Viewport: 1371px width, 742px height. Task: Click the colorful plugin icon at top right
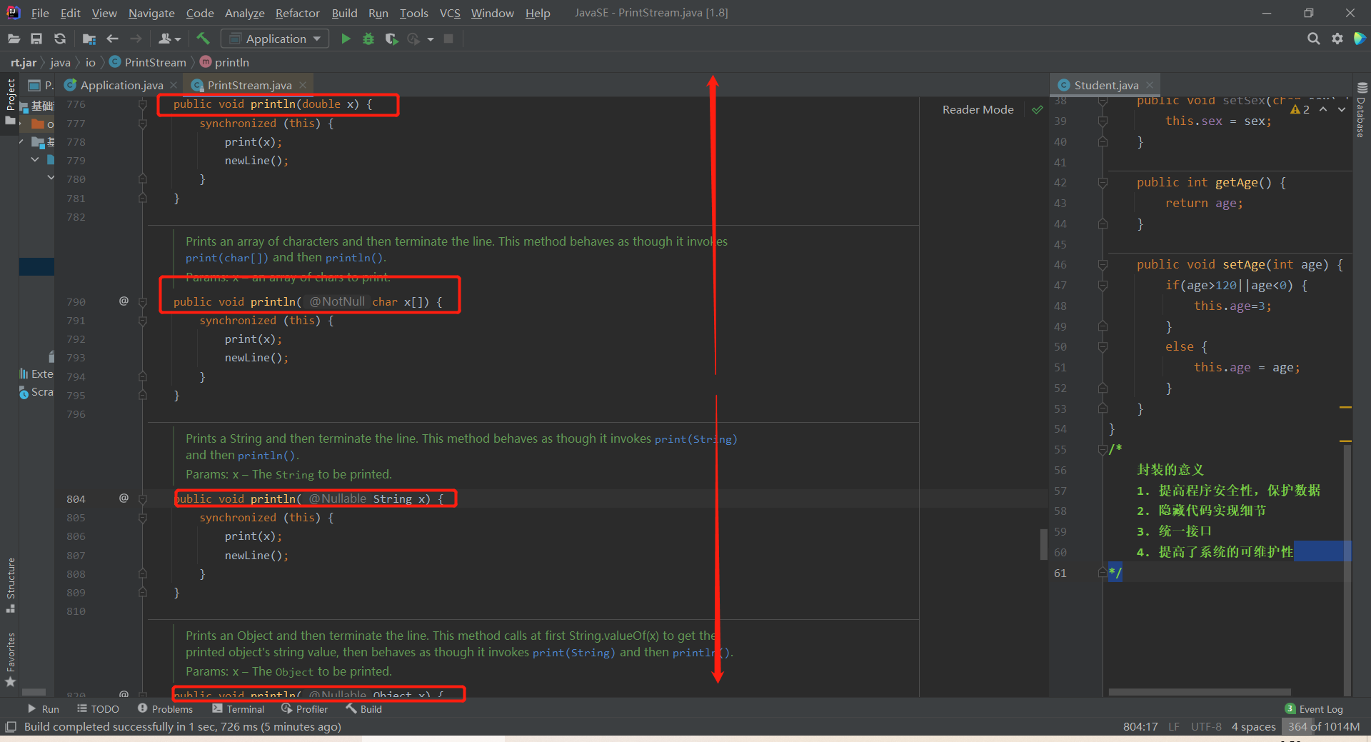[1360, 39]
